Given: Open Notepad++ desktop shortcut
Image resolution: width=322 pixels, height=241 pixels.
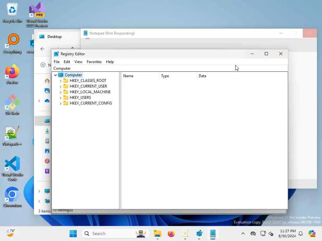Looking at the screenshot, I should pyautogui.click(x=12, y=136).
